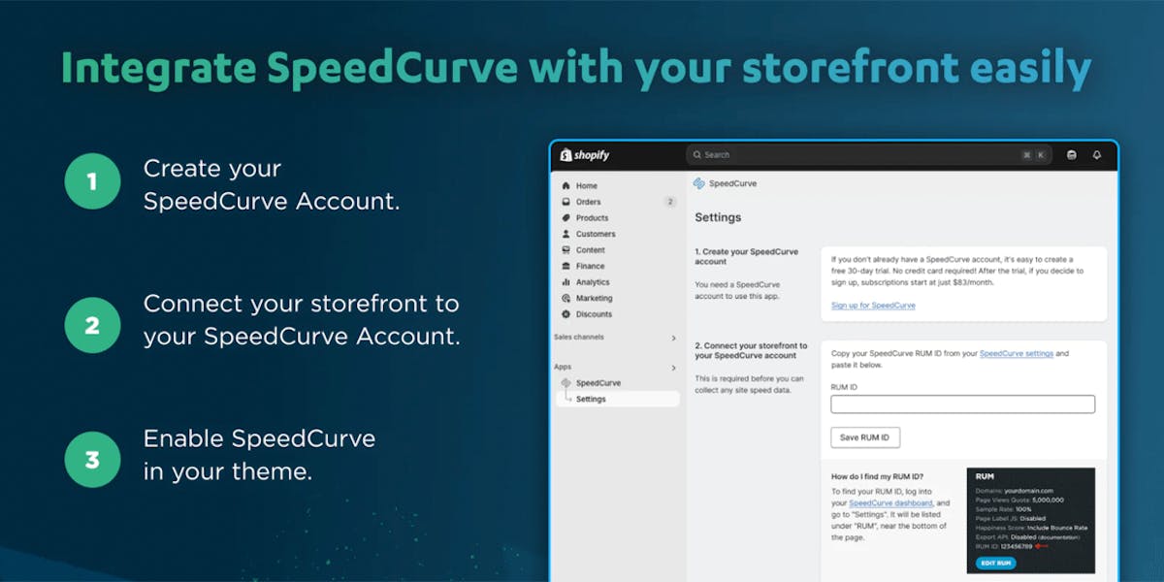
Task: Click the Finance icon in the sidebar
Action: (x=566, y=266)
